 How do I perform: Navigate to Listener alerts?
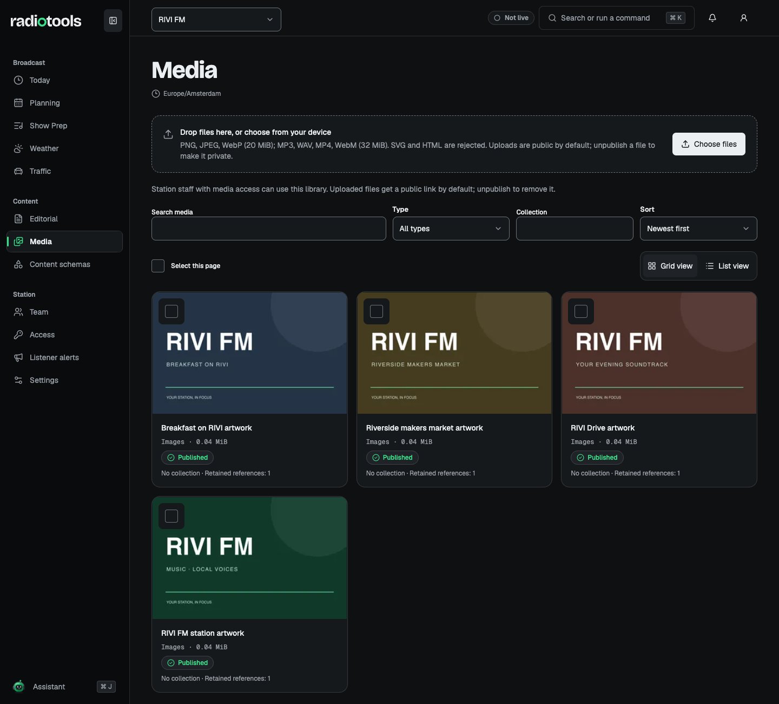pos(65,357)
